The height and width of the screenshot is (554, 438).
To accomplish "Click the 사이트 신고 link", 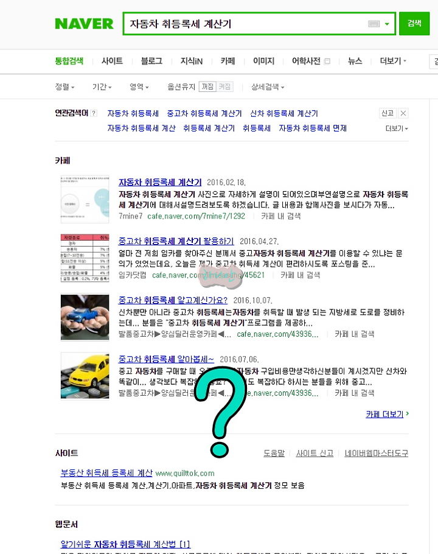I will [x=315, y=453].
